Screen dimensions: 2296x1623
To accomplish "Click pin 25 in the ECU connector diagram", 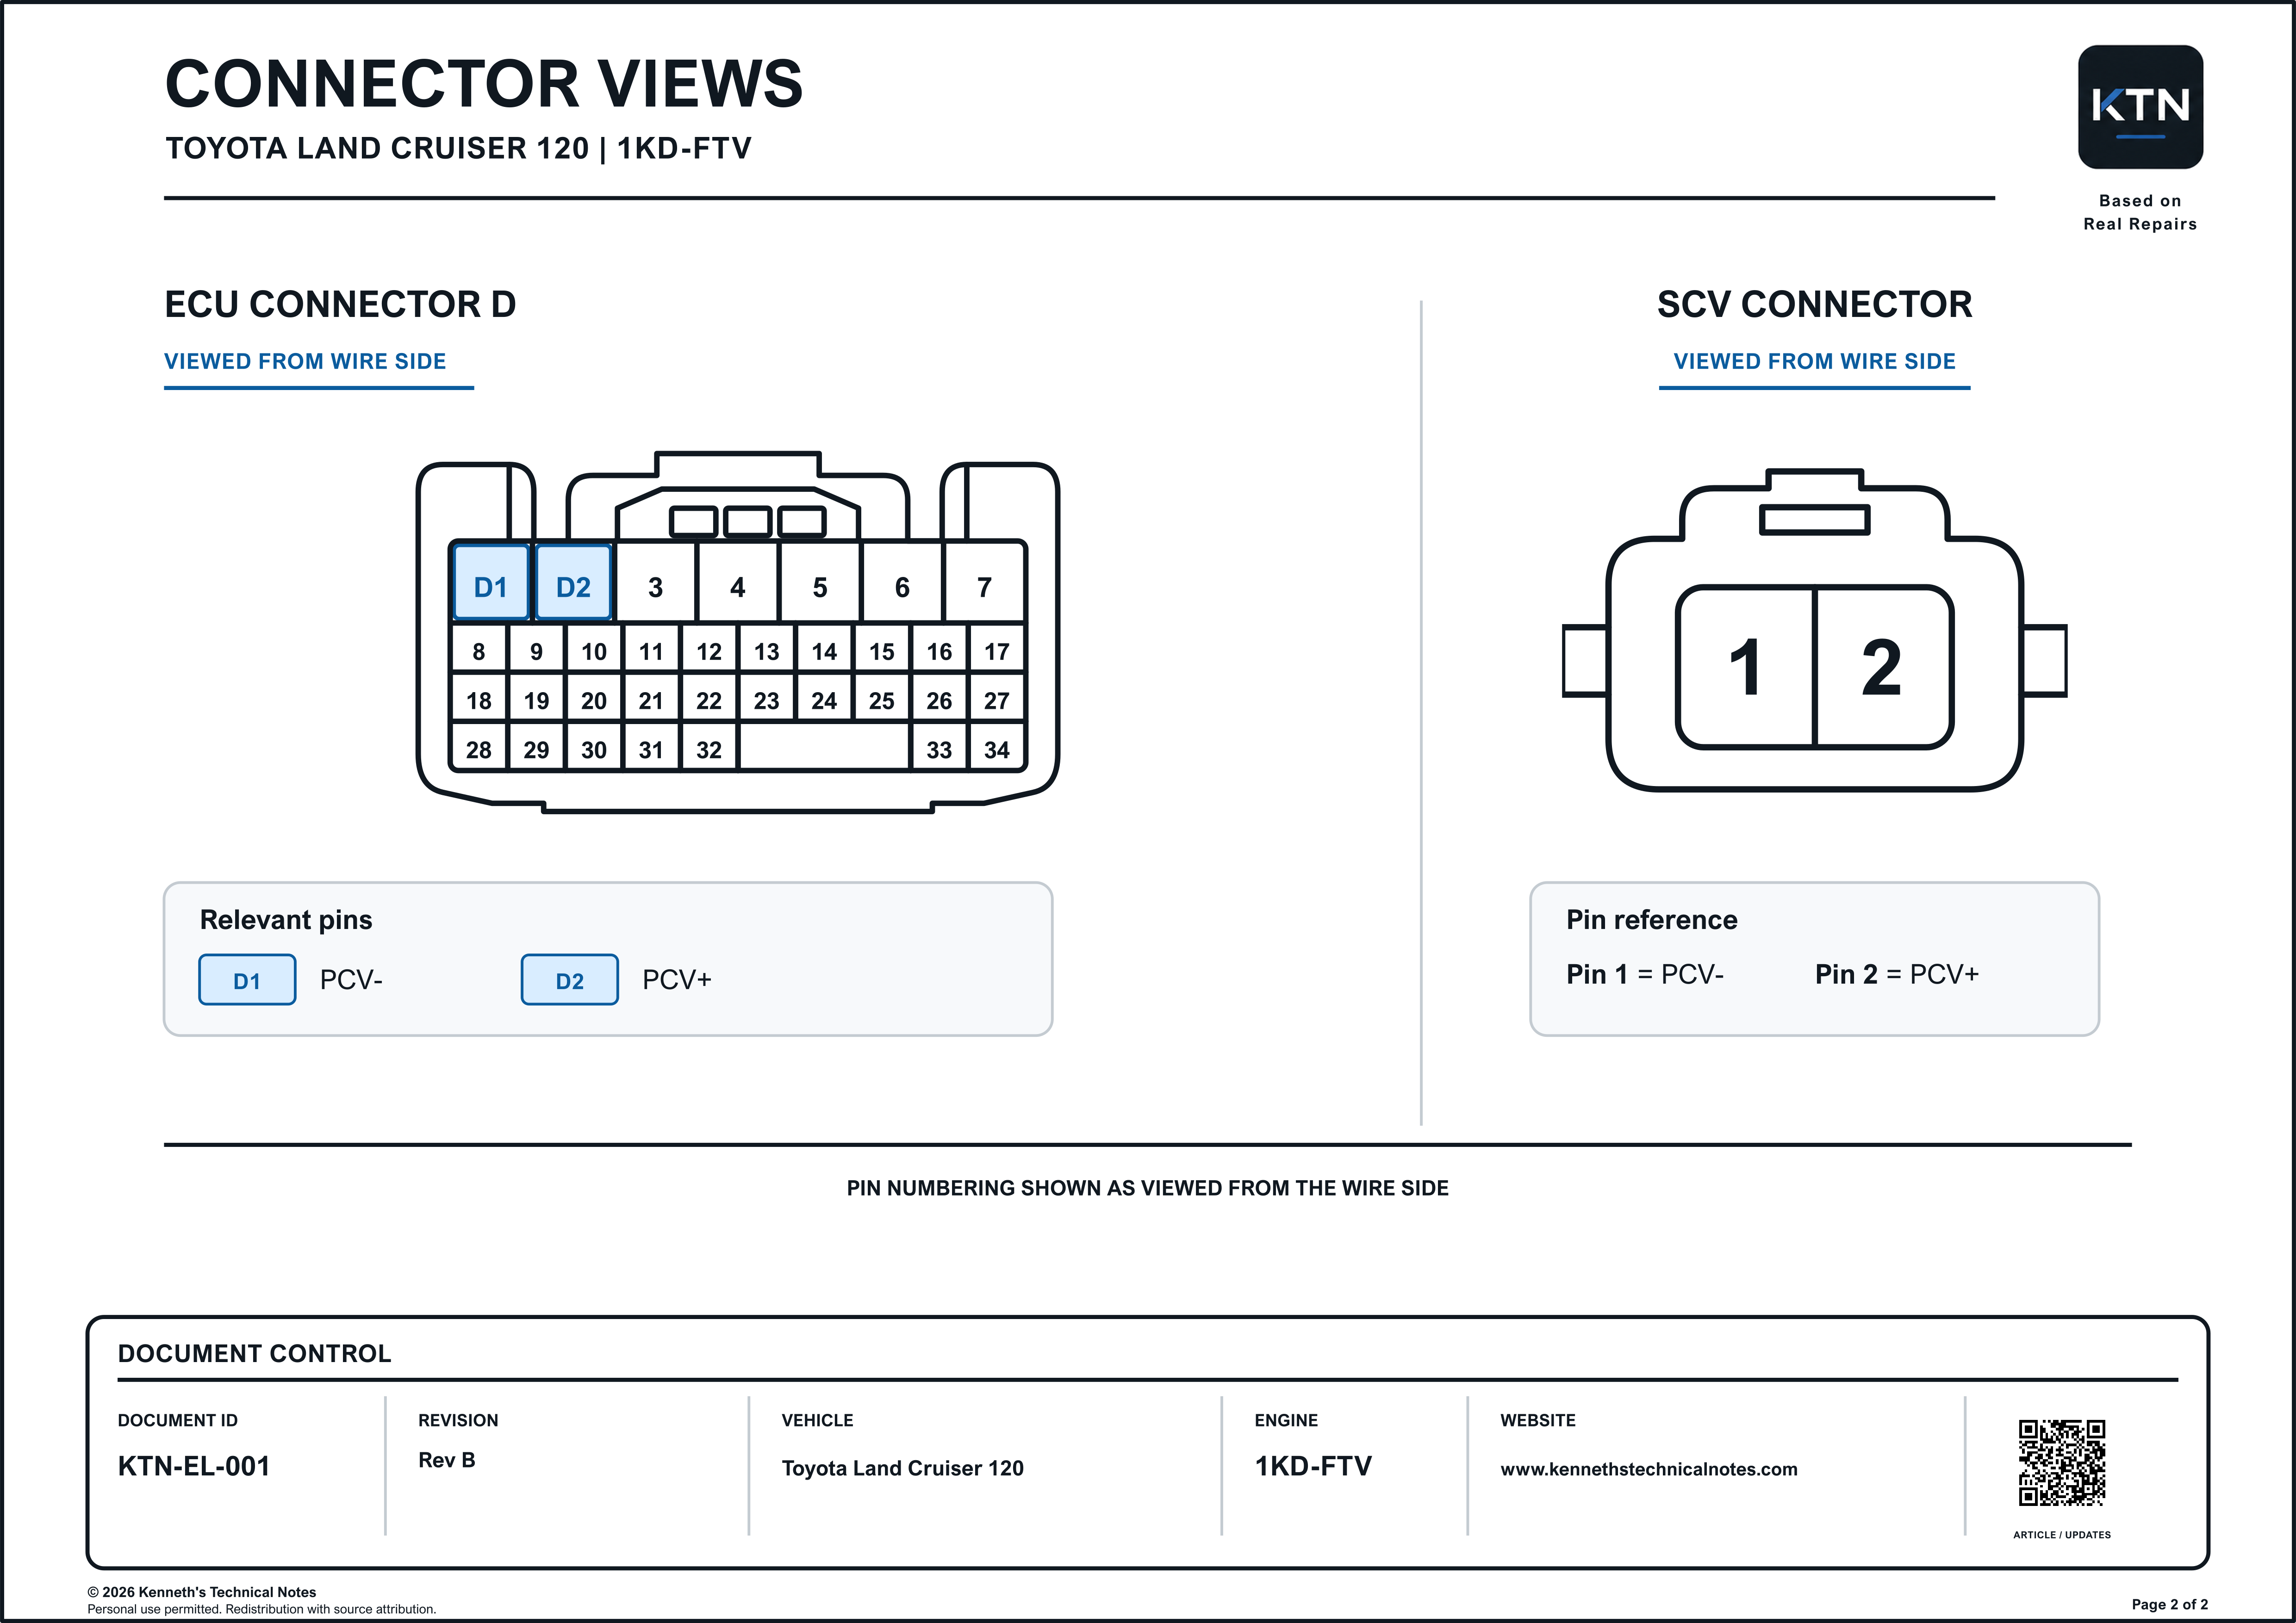I will pyautogui.click(x=882, y=699).
